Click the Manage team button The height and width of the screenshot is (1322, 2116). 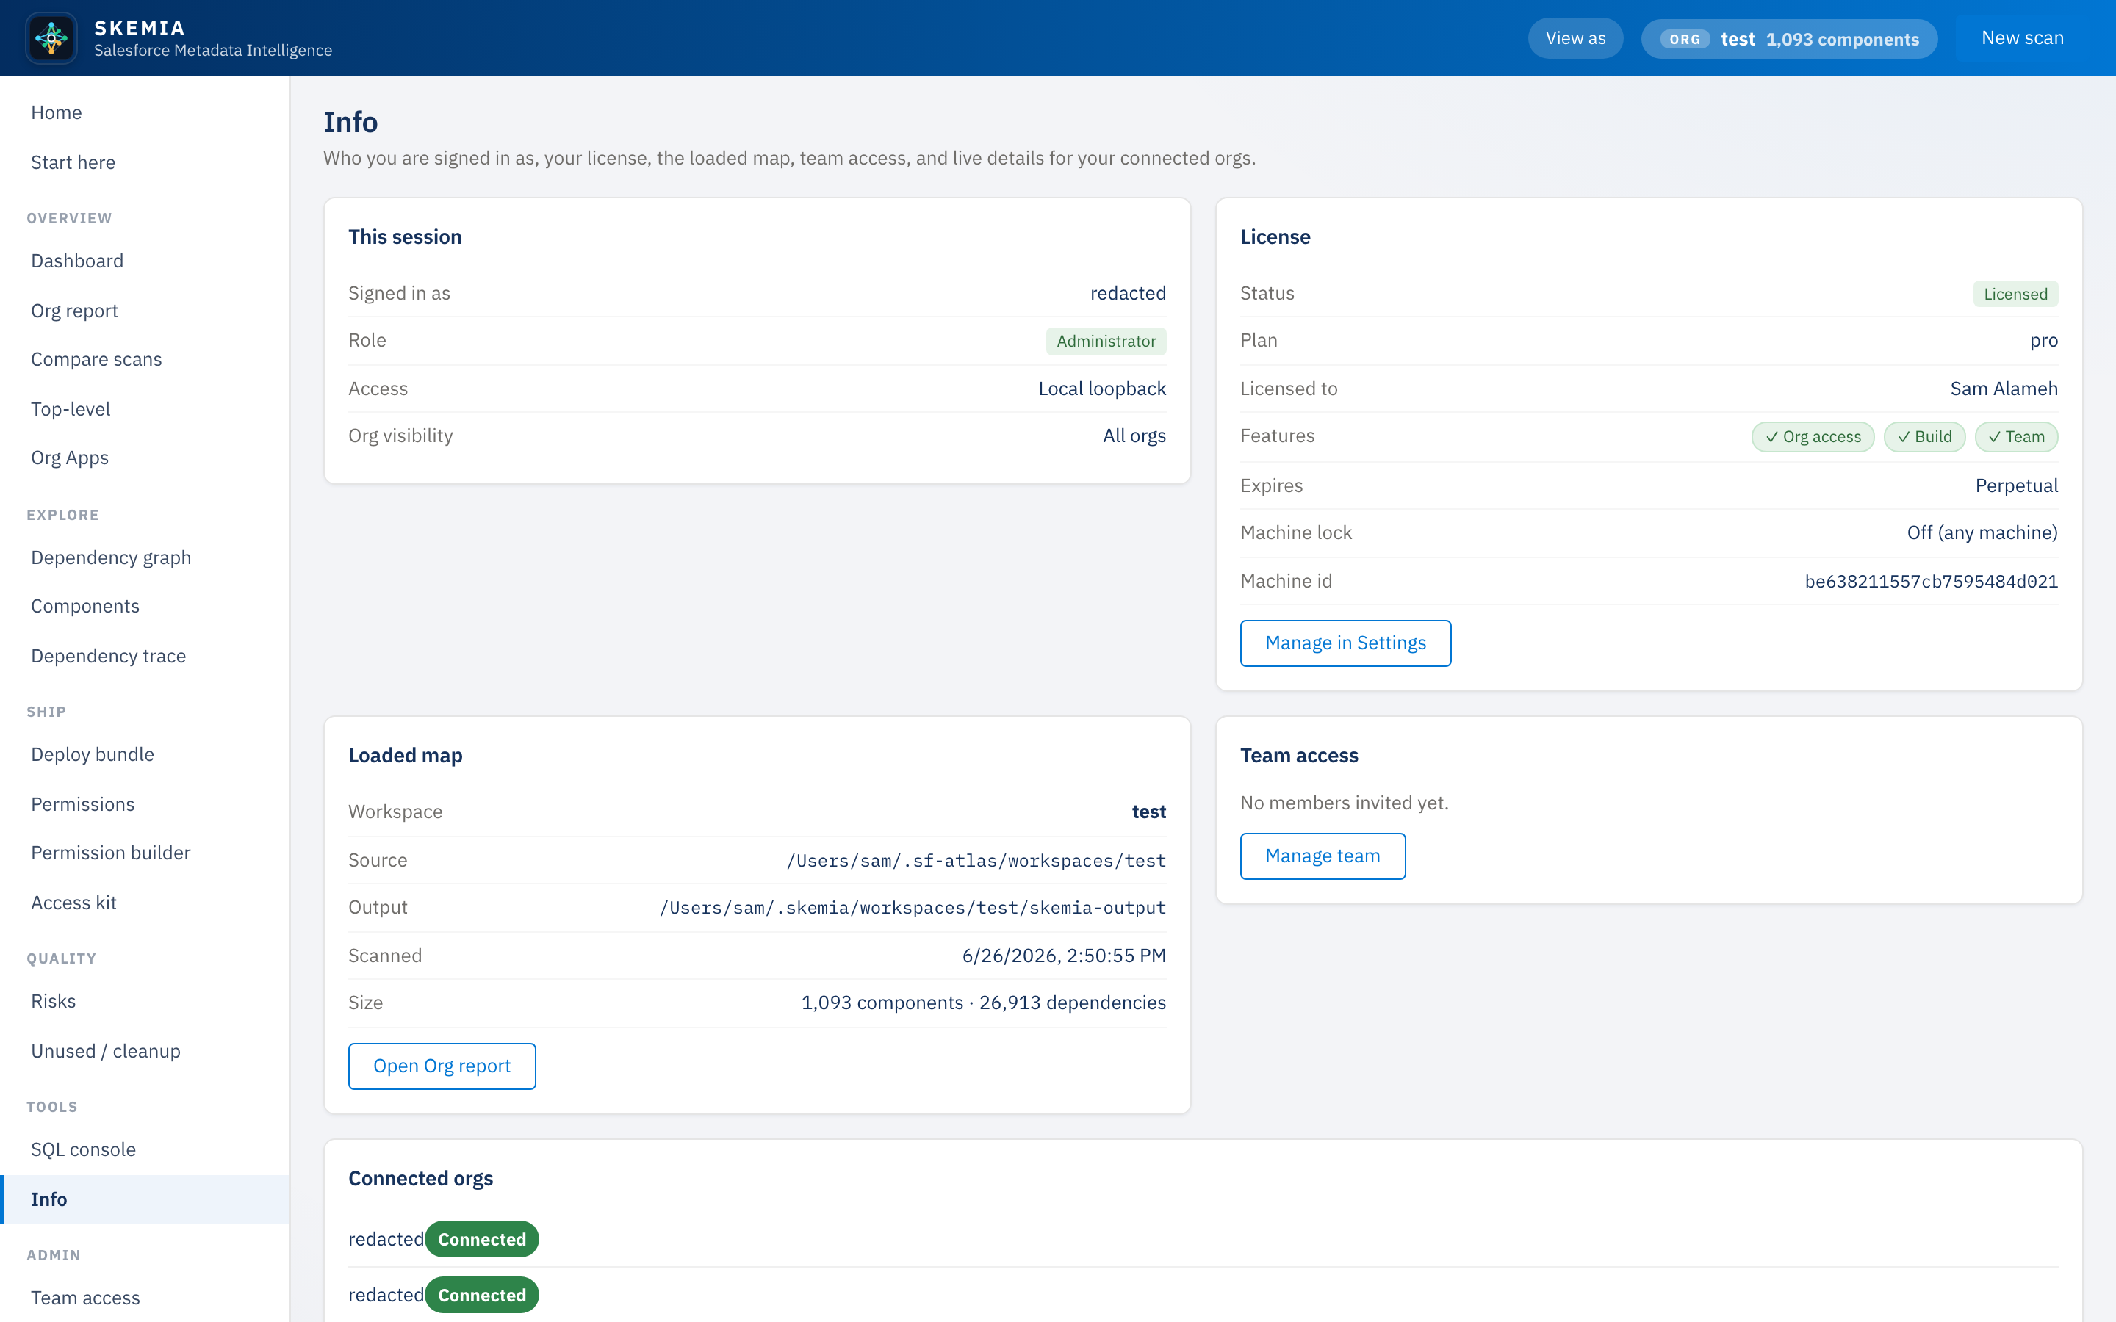pos(1322,856)
